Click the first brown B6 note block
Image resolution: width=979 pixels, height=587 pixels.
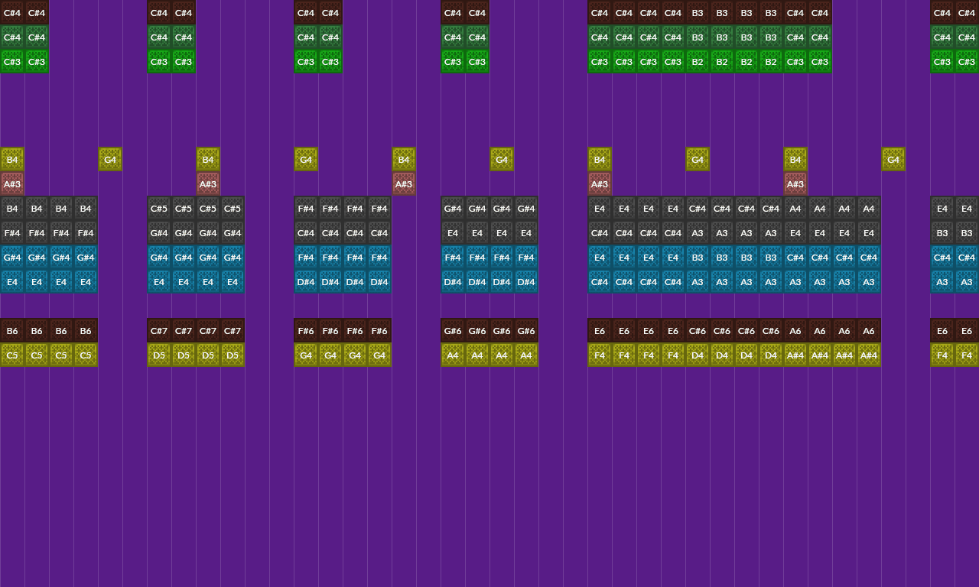12,331
